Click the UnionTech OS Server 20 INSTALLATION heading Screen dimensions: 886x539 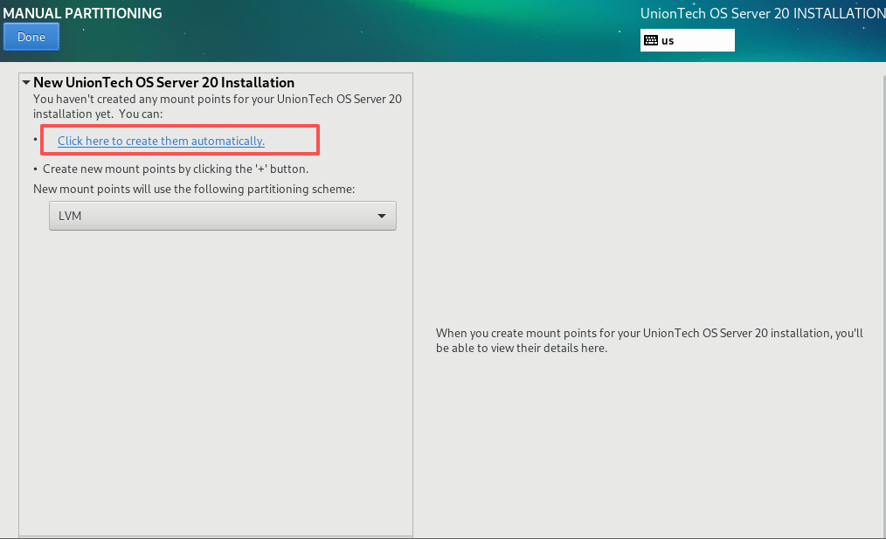[763, 13]
